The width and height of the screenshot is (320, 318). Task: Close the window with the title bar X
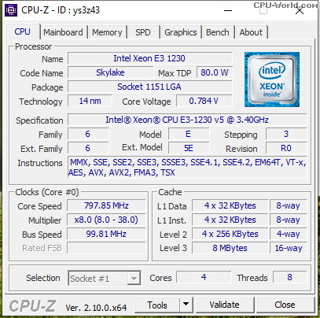tap(300, 11)
